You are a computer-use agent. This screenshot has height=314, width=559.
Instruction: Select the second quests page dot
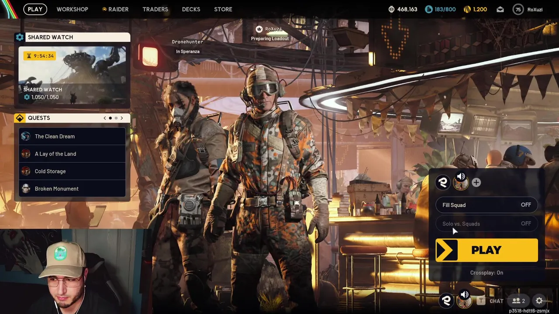click(116, 118)
